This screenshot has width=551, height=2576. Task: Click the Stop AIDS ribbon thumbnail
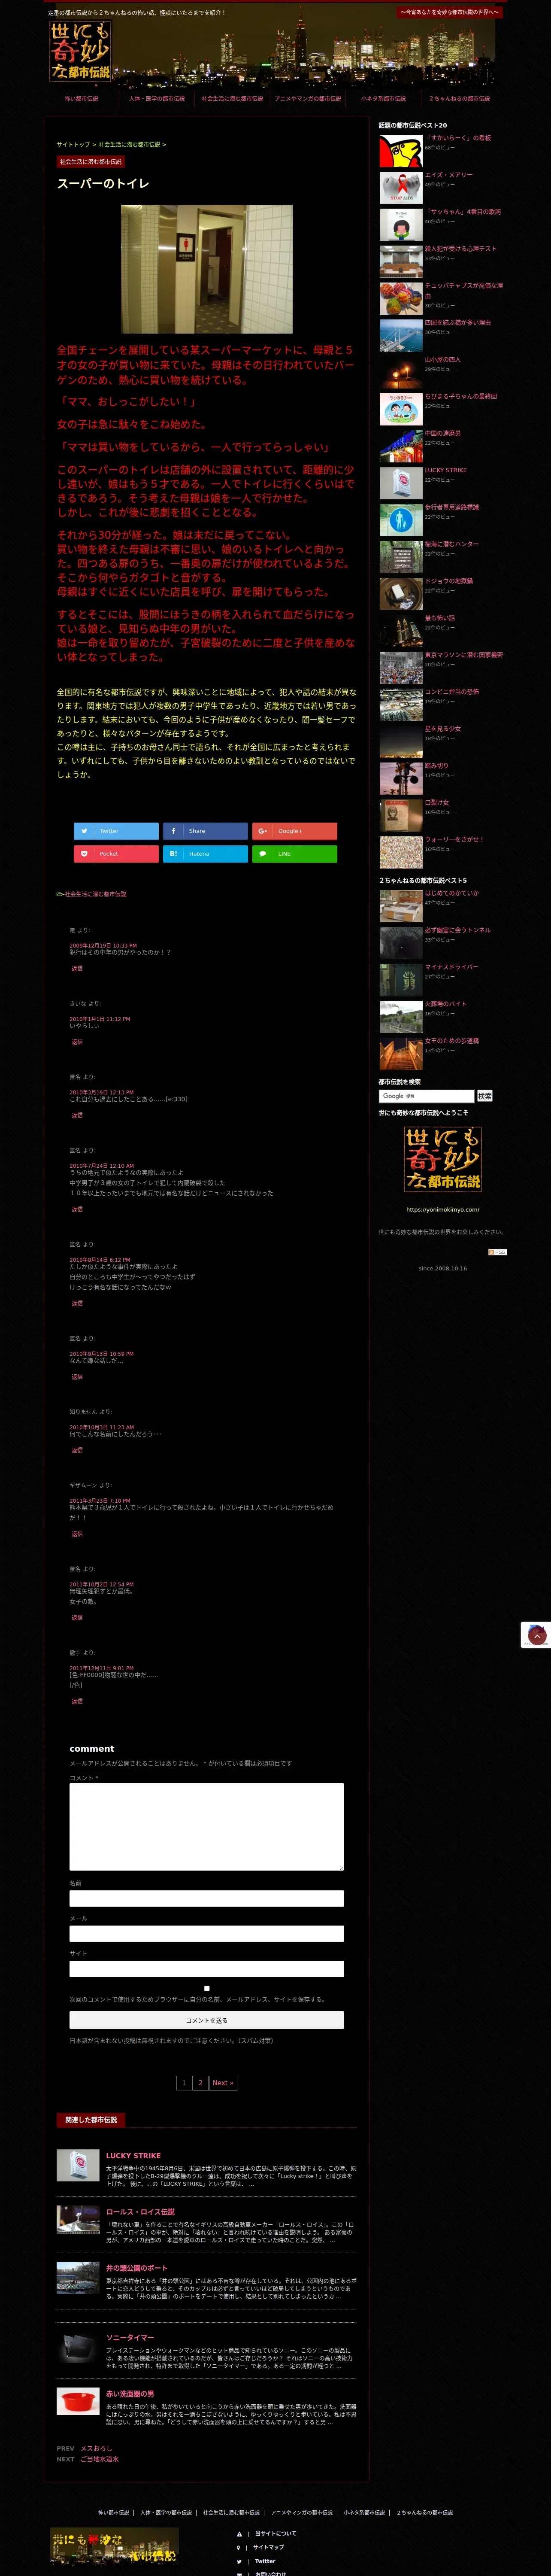point(401,188)
